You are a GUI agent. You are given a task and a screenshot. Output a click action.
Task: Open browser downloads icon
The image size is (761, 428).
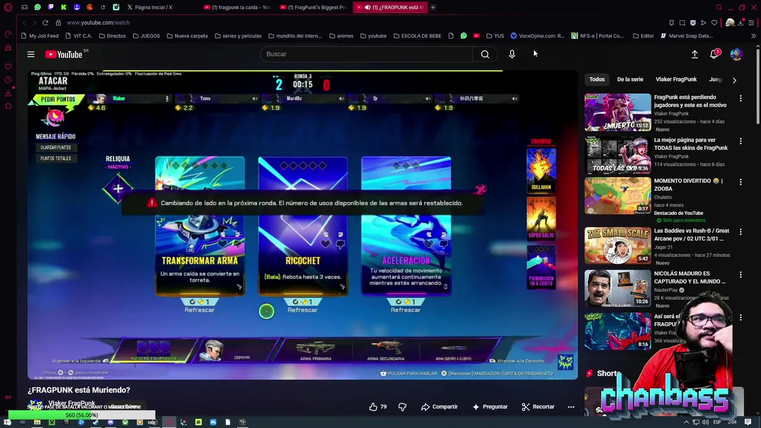point(741,23)
